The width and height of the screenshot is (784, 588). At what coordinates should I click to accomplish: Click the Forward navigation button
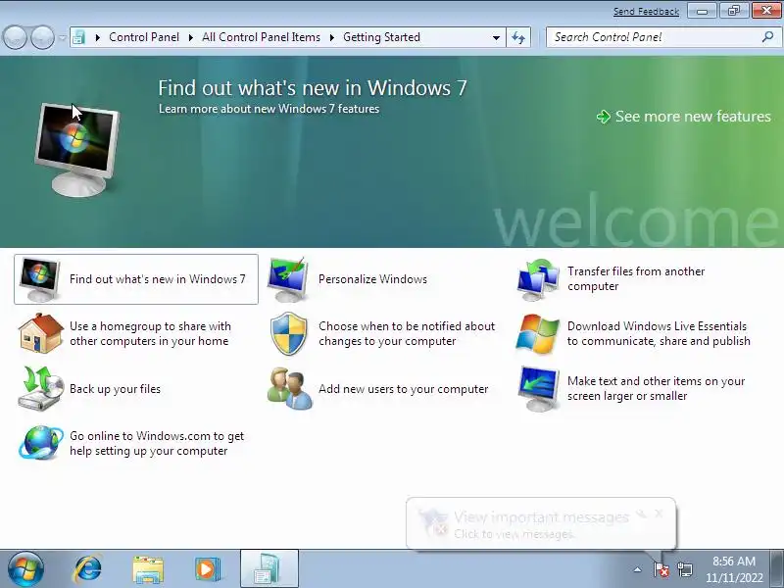coord(42,37)
